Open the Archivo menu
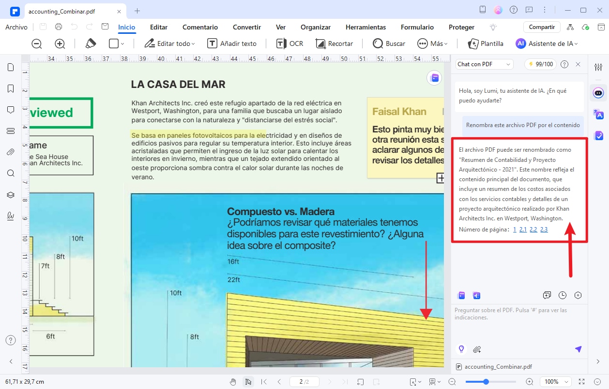 click(x=16, y=27)
